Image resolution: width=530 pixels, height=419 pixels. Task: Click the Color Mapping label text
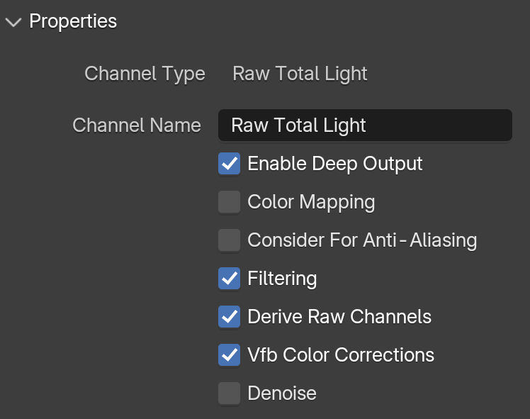tap(311, 202)
